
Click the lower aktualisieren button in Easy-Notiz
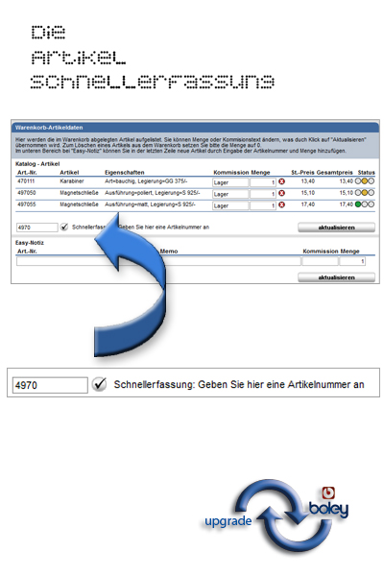coord(336,277)
